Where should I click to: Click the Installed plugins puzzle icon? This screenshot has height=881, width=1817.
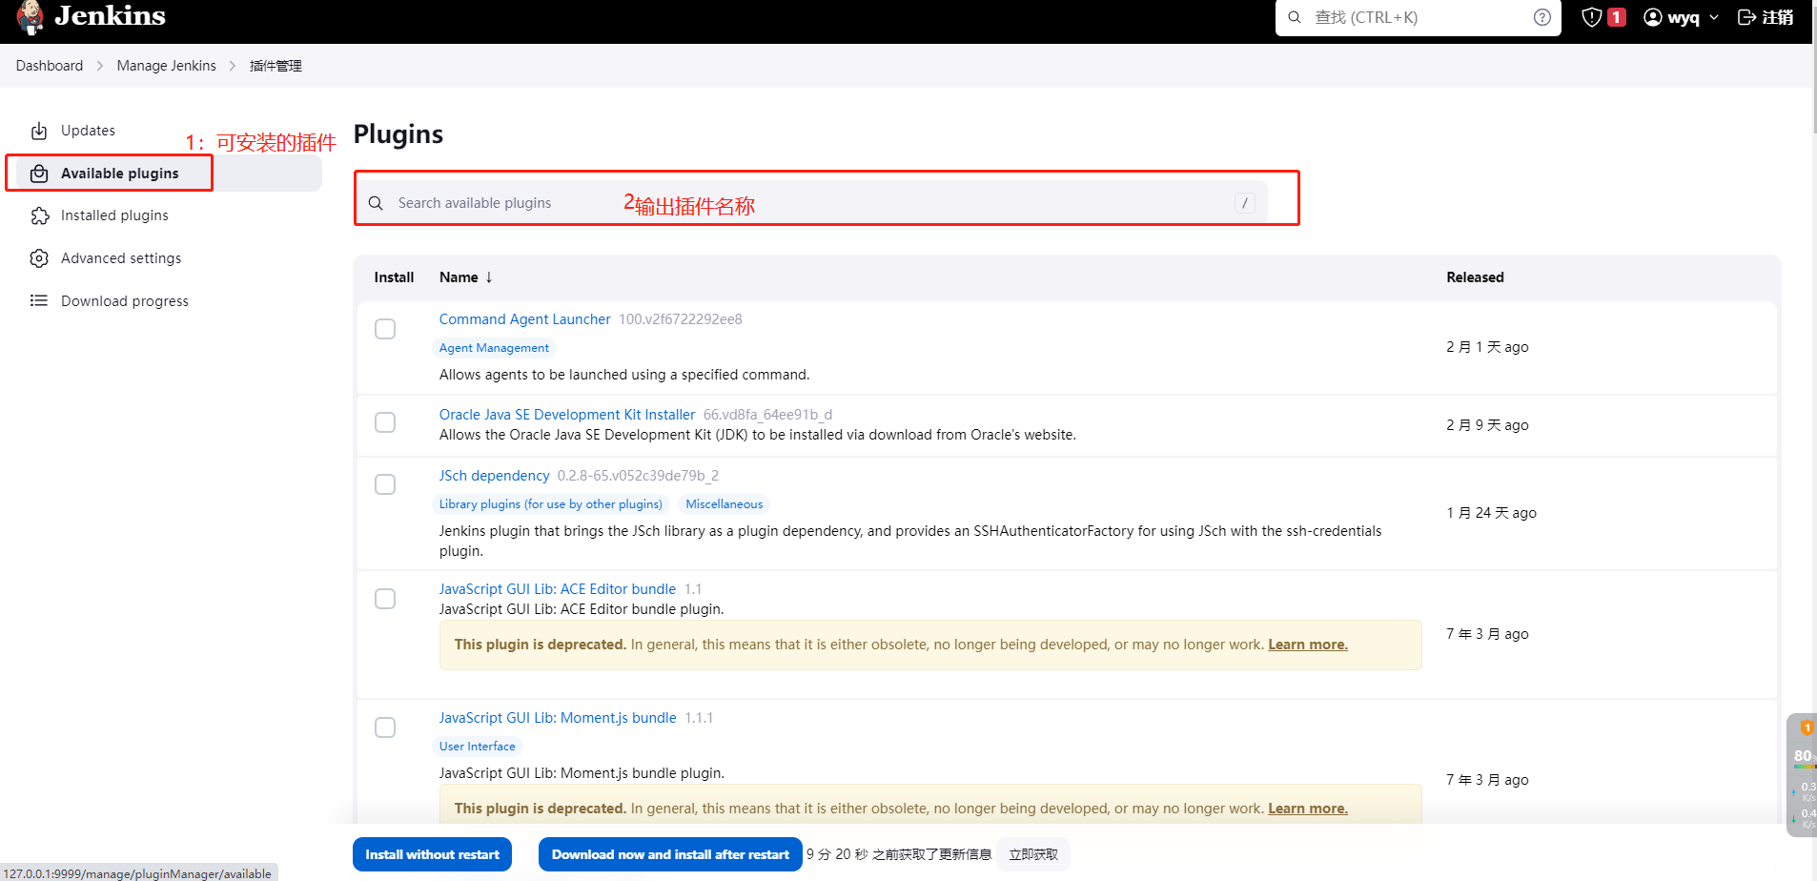[39, 215]
